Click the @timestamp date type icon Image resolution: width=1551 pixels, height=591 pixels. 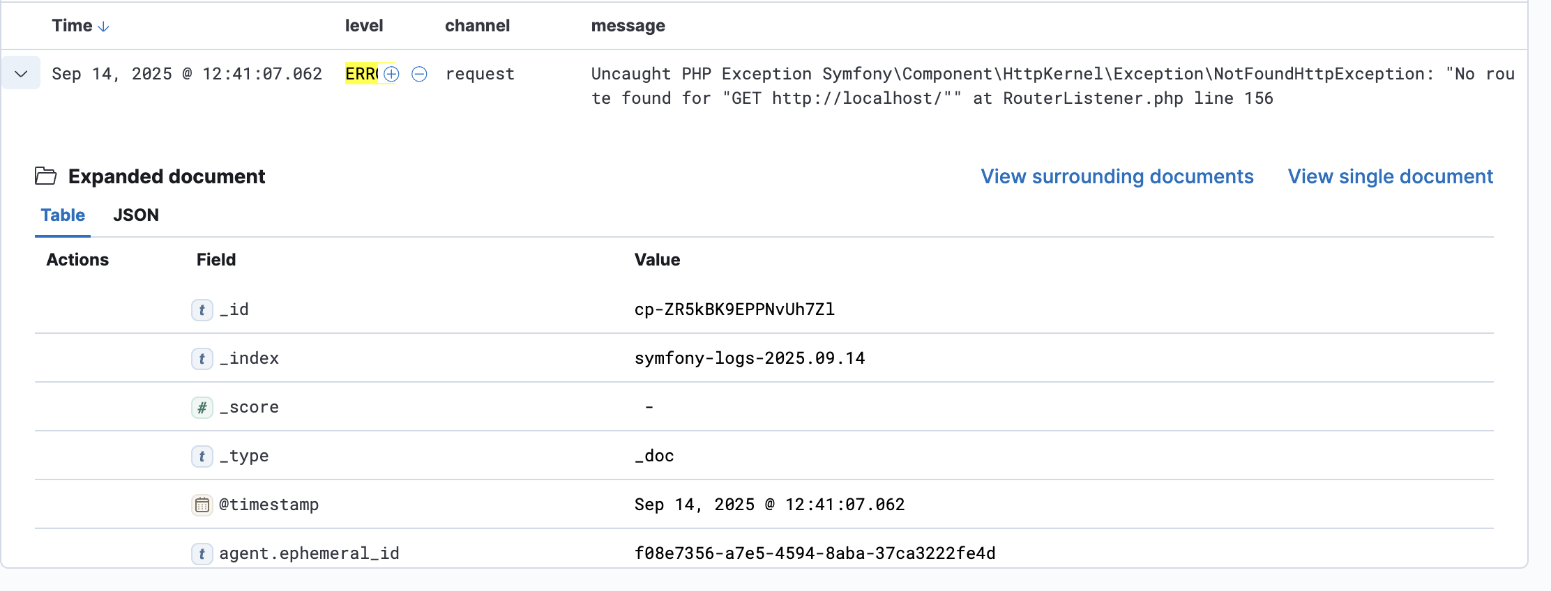[202, 505]
